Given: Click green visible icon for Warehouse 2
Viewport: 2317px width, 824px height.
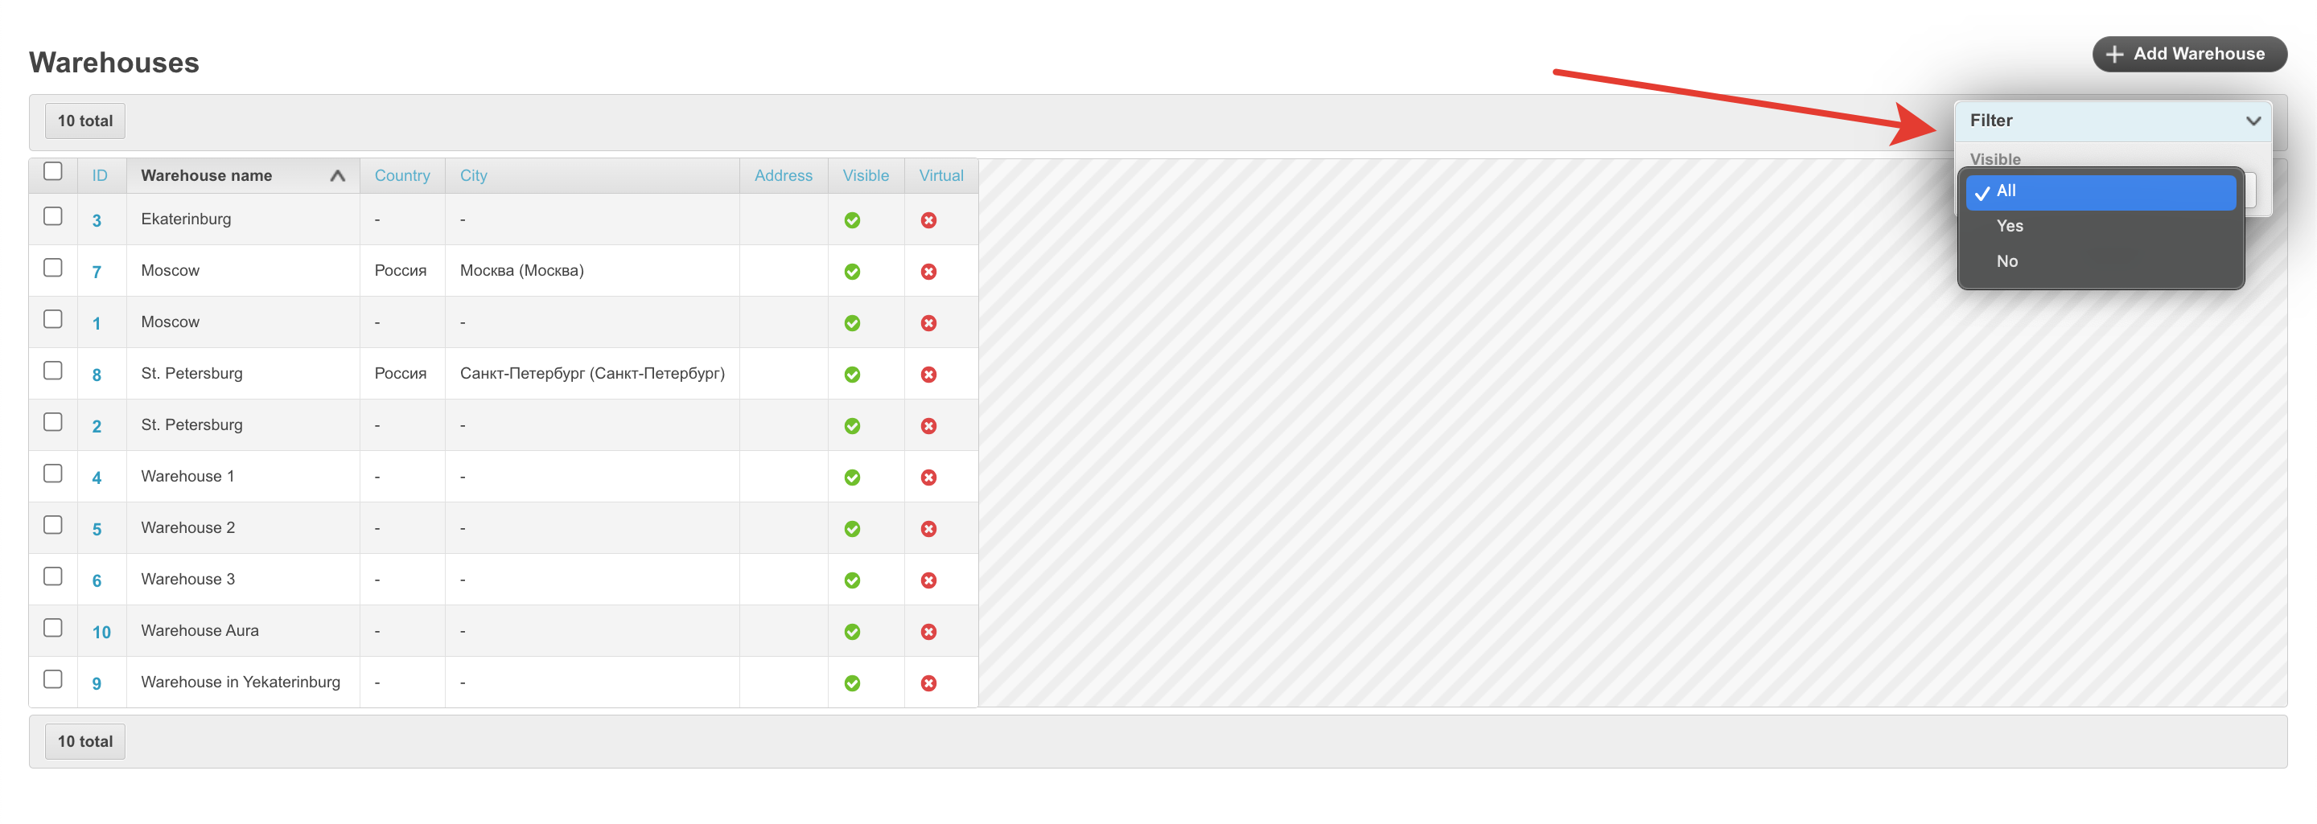Looking at the screenshot, I should click(x=852, y=529).
